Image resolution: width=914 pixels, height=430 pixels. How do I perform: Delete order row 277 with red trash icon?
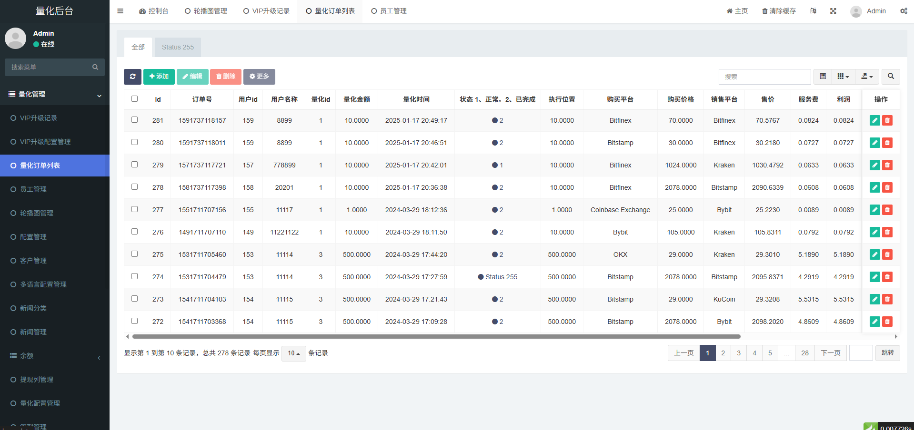[x=887, y=210]
